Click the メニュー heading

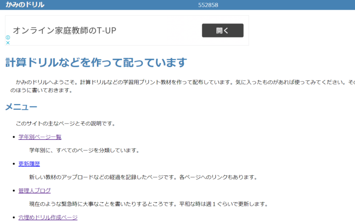21,107
